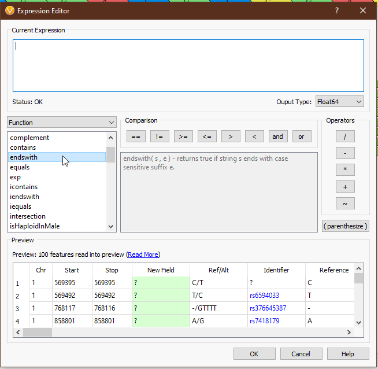Close the Expression Editor dialog

tap(362, 10)
